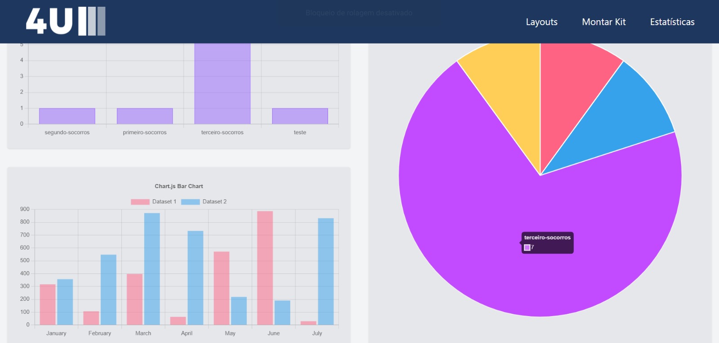Click the blue June bar

tap(282, 312)
